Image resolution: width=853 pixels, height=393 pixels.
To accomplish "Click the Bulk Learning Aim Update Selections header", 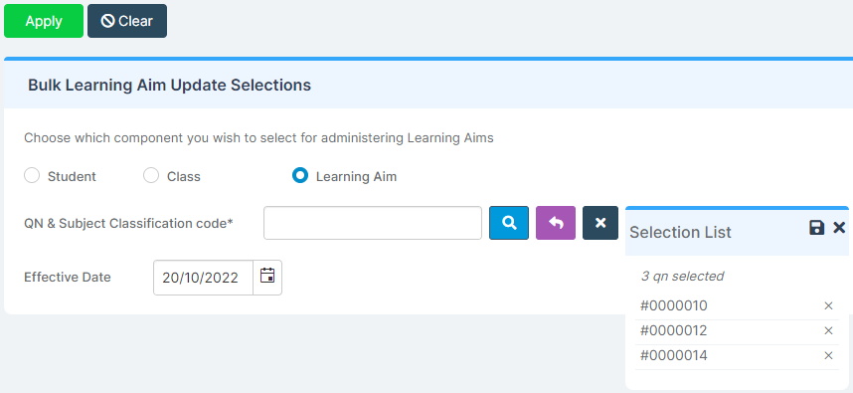I will (169, 85).
